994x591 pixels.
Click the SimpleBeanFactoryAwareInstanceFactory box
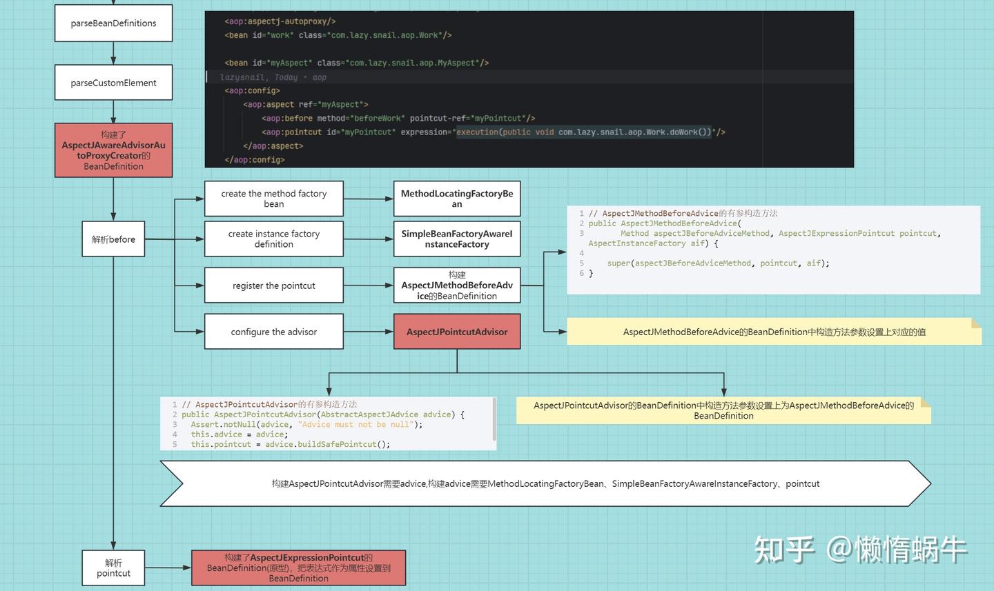(457, 239)
